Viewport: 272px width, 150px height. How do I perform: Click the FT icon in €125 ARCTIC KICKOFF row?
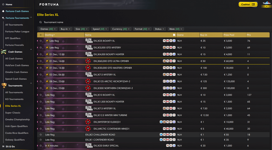[164, 81]
